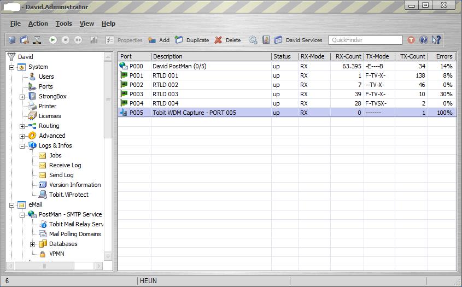Sort by the TX-Mode column header
462x287 pixels.
click(379, 56)
